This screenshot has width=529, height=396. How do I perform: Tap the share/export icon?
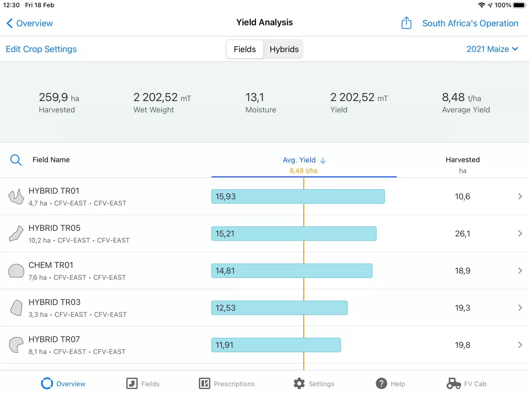pos(406,23)
